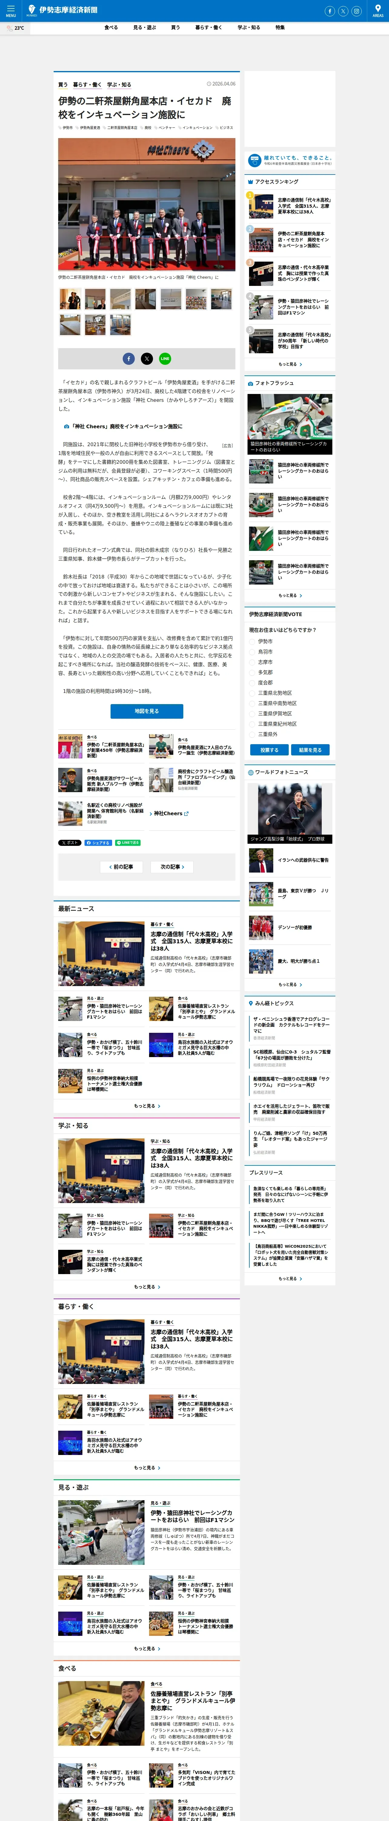The width and height of the screenshot is (389, 1821).
Task: Open 特集 in top navigation
Action: pyautogui.click(x=280, y=28)
